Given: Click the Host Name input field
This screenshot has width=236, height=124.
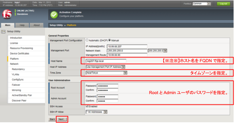Looking at the screenshot, I should point(106,61).
